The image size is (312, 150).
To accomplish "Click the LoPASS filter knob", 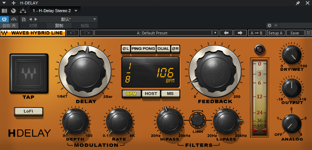I will (x=227, y=121).
